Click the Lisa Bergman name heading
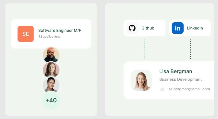Viewport: 218px width, 119px height. click(176, 72)
